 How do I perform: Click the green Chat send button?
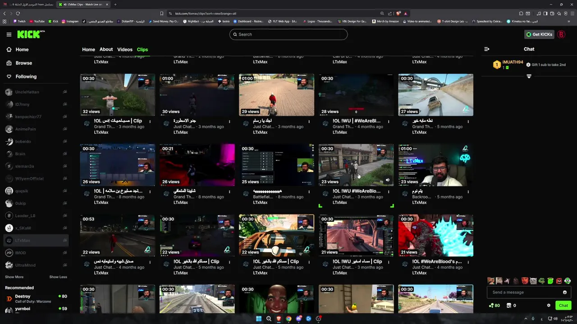563,306
